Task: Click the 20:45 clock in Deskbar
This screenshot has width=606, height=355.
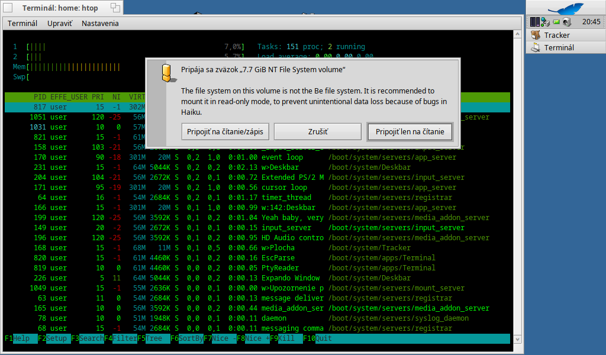Action: pos(591,22)
